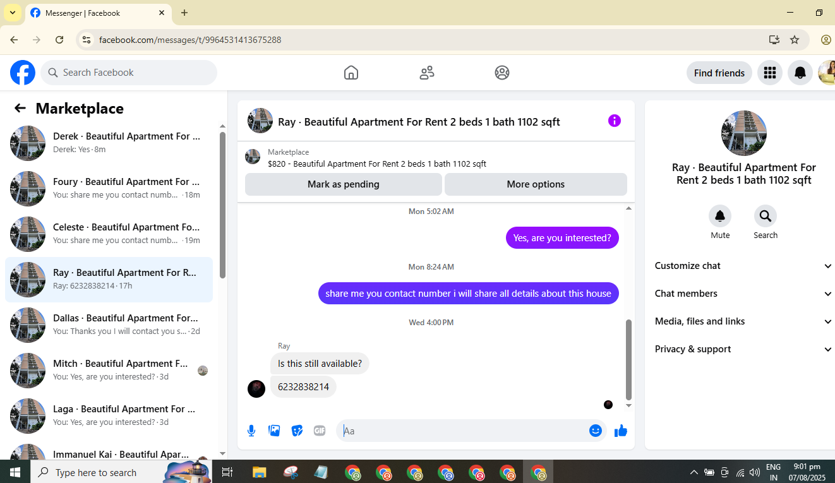Select Ray's conversation in the list
This screenshot has height=483, width=835.
(x=109, y=280)
